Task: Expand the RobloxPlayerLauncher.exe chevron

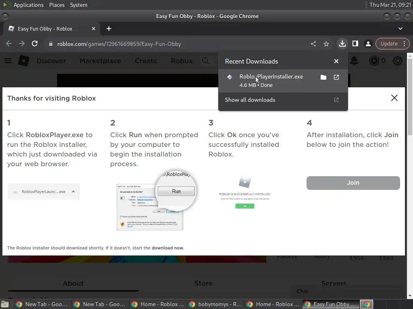Action: [73, 192]
